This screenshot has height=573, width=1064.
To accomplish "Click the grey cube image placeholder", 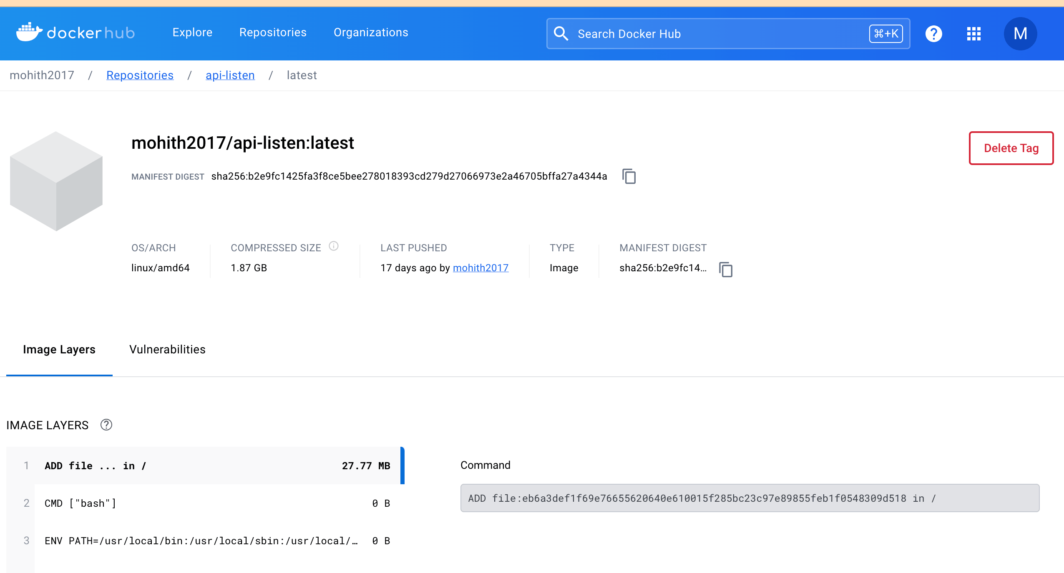I will click(x=56, y=181).
